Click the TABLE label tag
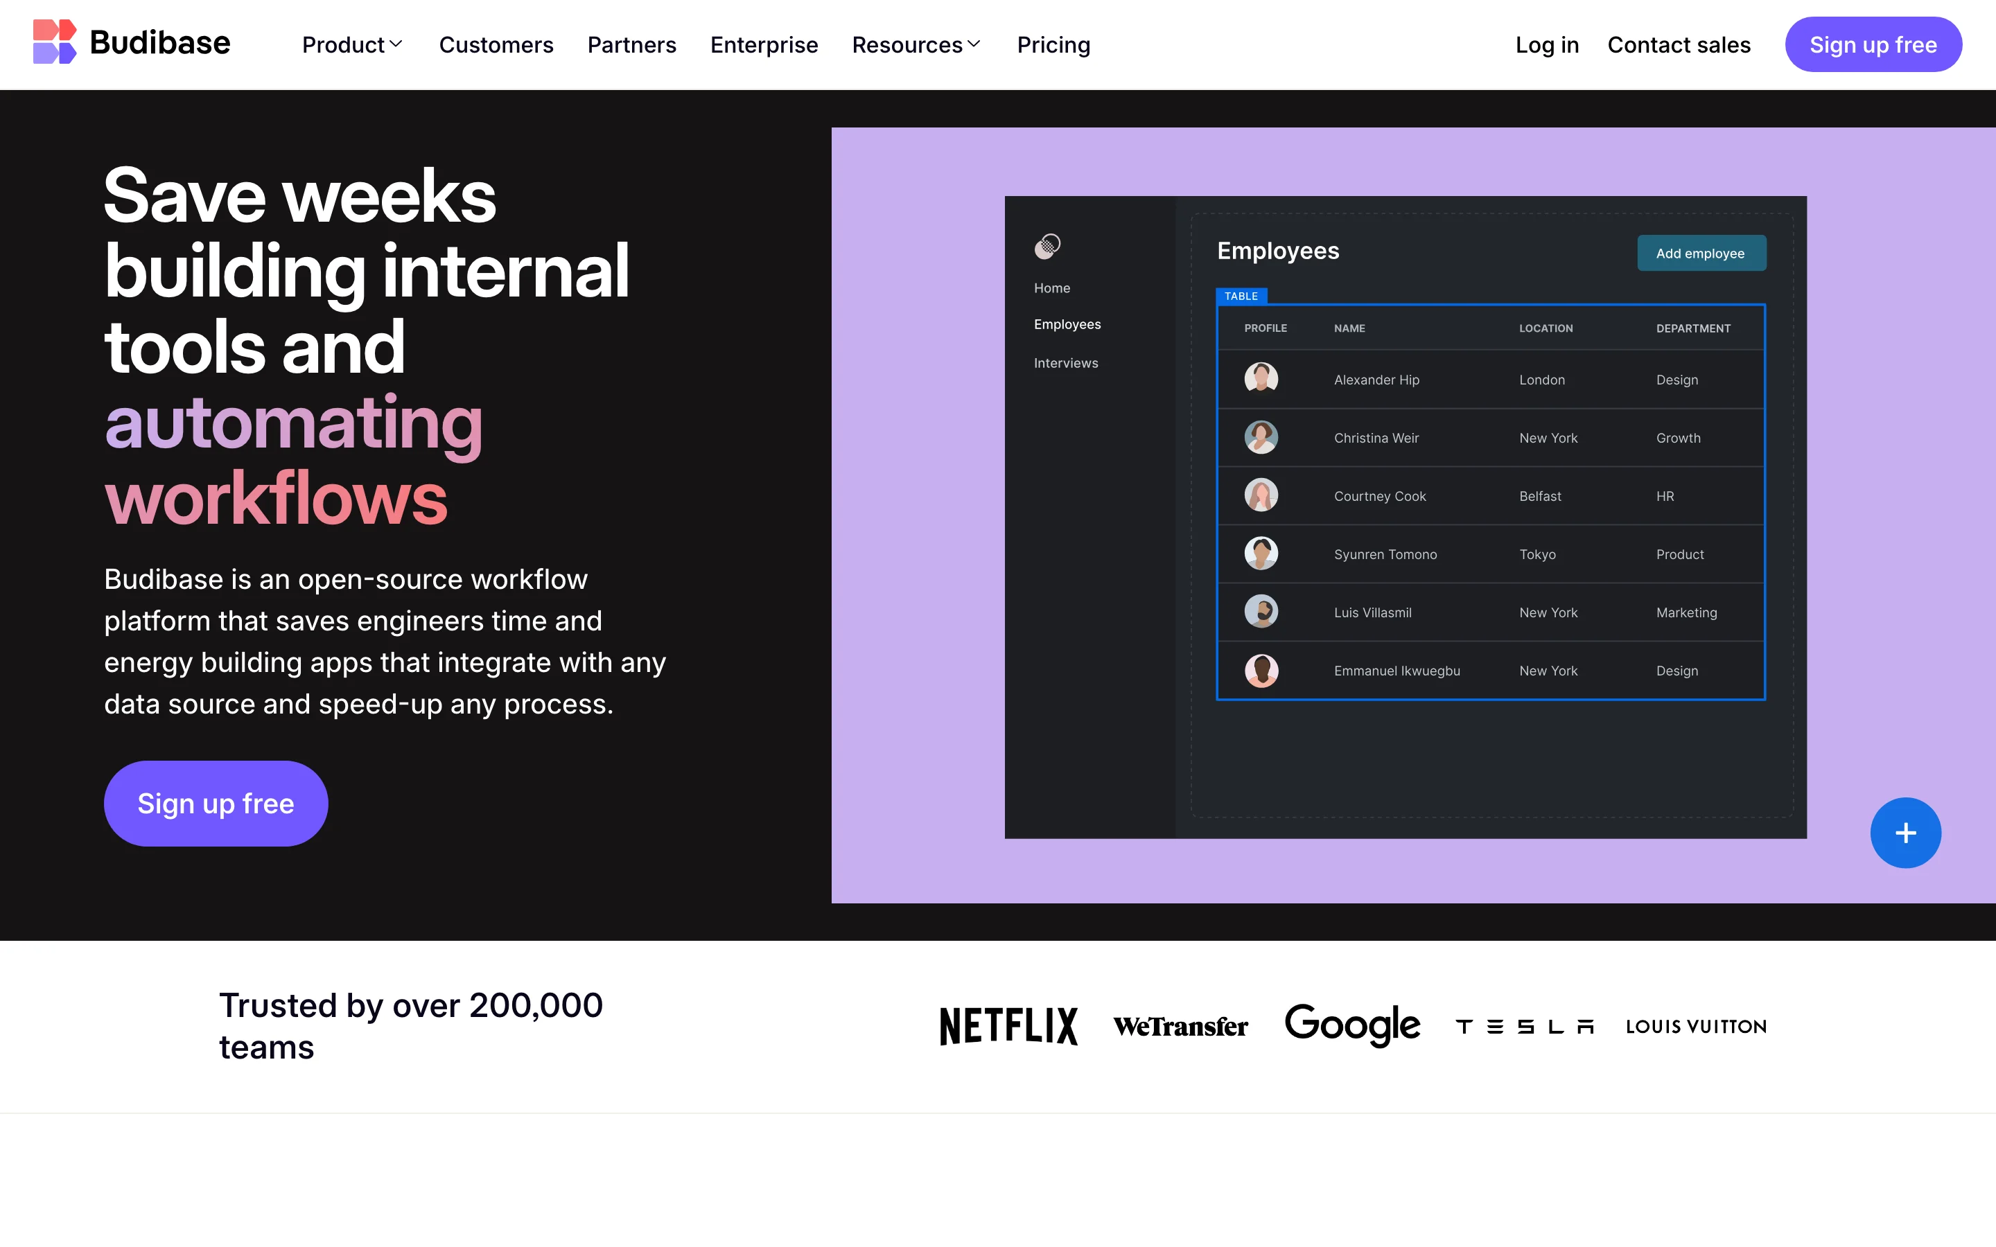Image resolution: width=1996 pixels, height=1247 pixels. pos(1241,296)
